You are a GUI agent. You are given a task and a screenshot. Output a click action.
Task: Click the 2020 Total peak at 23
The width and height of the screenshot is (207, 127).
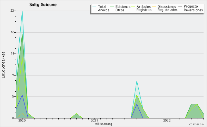click(x=22, y=11)
